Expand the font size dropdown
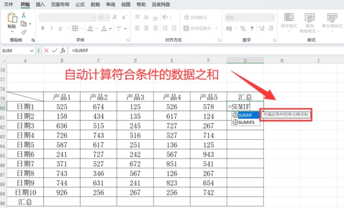Image resolution: width=344 pixels, height=210 pixels. pos(108,17)
